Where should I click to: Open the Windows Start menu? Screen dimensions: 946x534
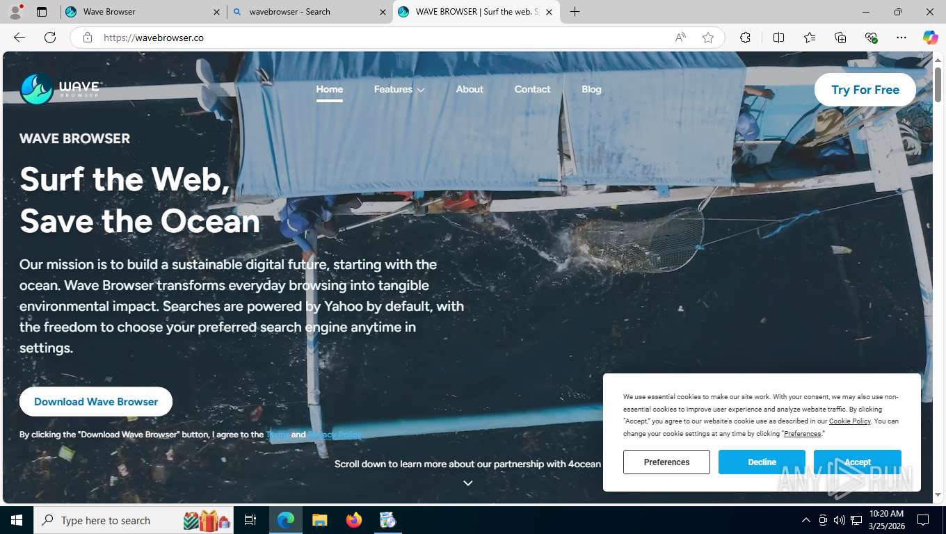(x=17, y=520)
